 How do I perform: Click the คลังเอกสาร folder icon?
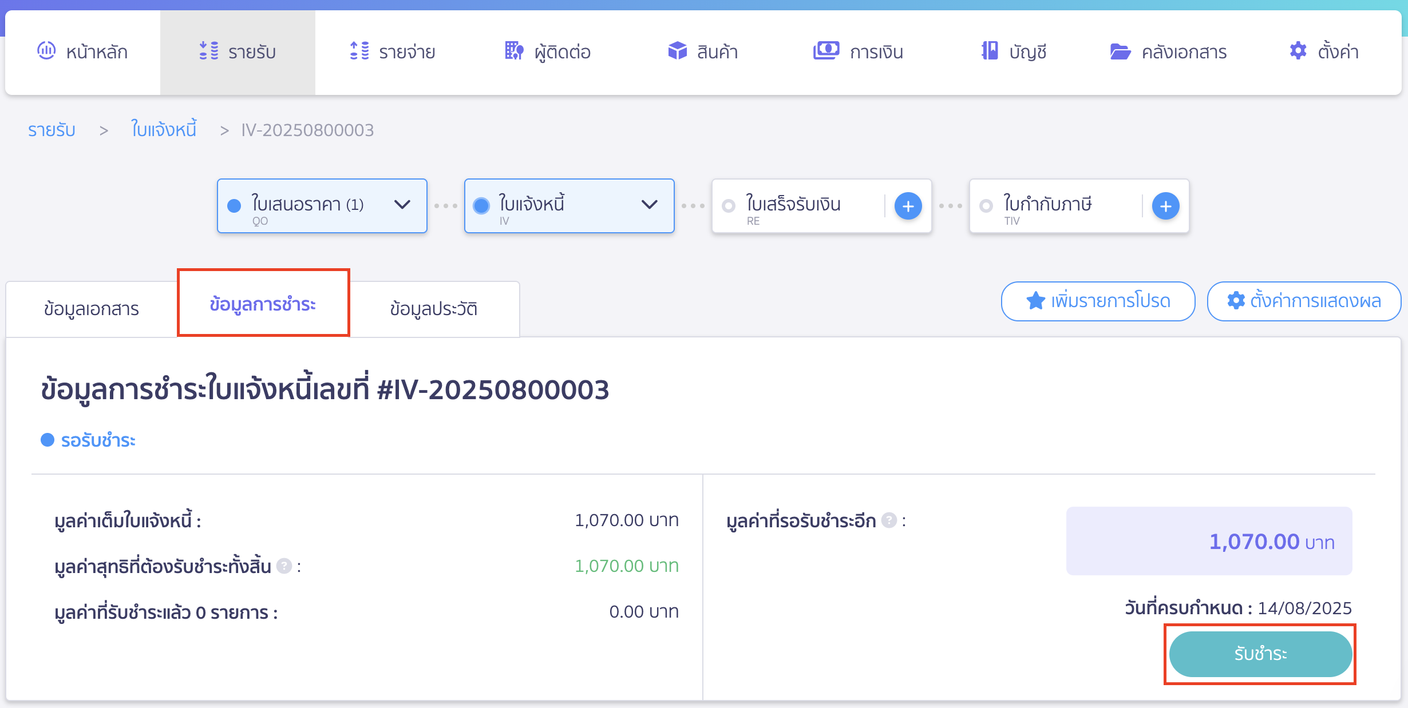pos(1120,51)
